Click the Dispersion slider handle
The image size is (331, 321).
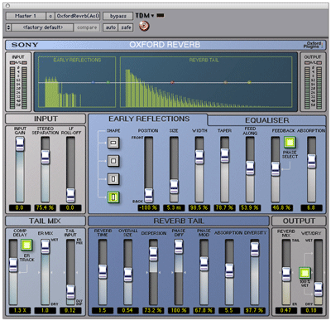[x=153, y=254]
